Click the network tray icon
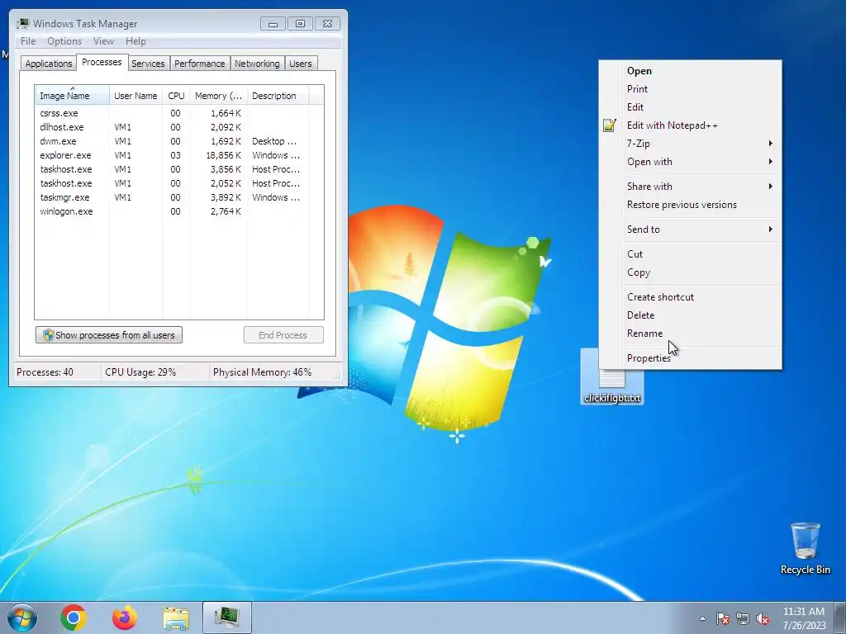 pos(743,618)
